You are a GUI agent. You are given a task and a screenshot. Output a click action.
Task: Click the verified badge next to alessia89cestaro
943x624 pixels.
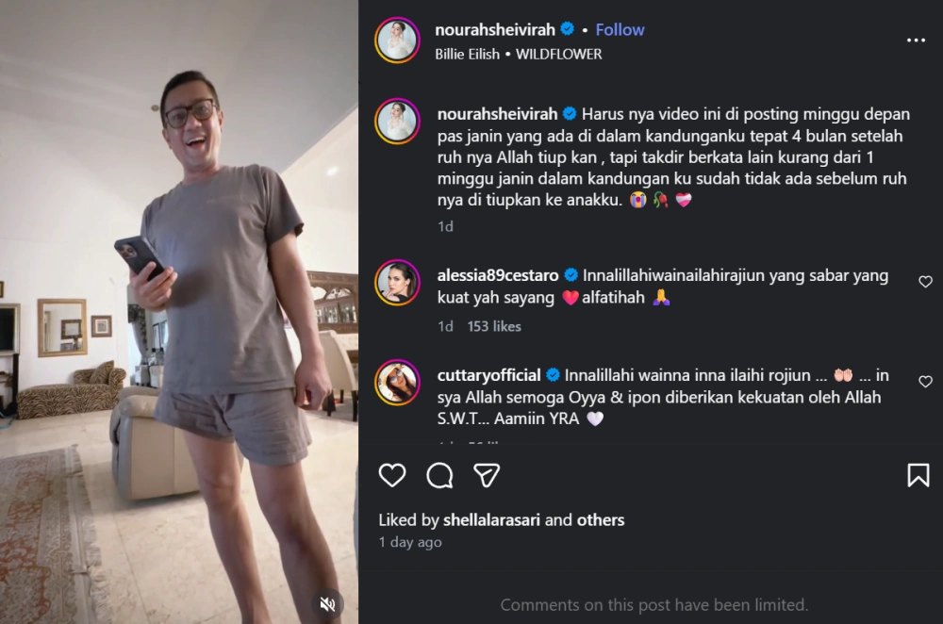point(570,275)
